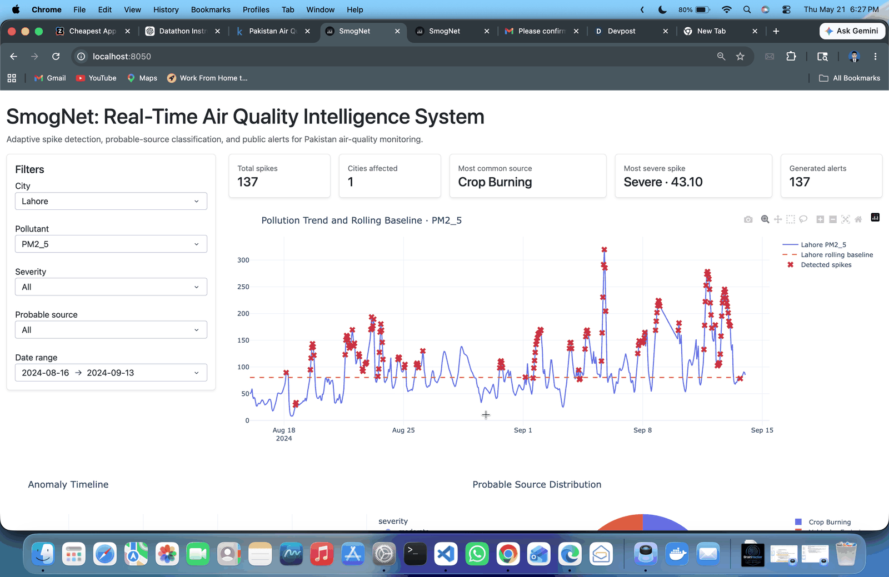Click Anomaly Timeline chart title
The image size is (889, 577).
pos(68,484)
